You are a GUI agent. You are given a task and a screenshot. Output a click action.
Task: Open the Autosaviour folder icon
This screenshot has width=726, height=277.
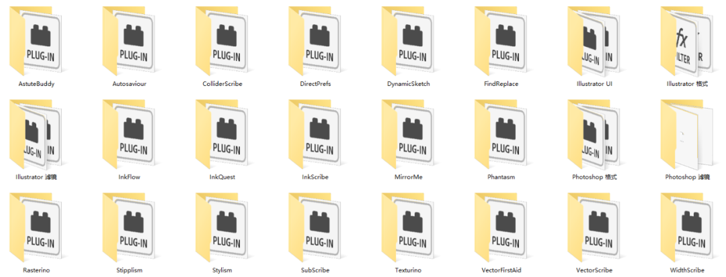tap(129, 41)
